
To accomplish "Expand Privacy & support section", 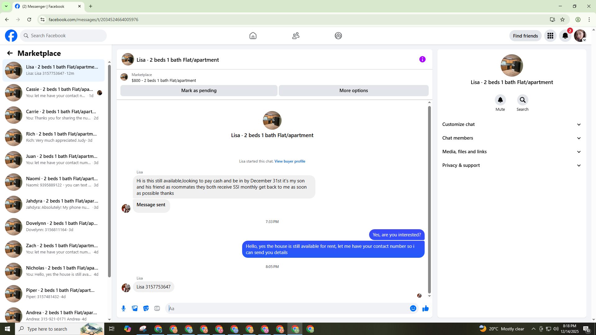I will [x=511, y=165].
